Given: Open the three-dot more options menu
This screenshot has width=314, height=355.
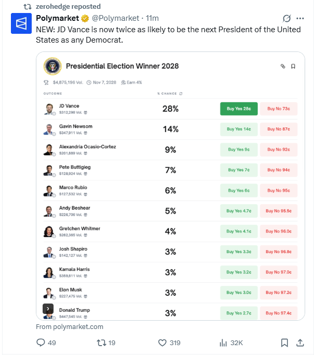Looking at the screenshot, I should coord(300,18).
